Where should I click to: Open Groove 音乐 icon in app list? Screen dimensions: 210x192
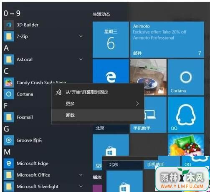9,140
